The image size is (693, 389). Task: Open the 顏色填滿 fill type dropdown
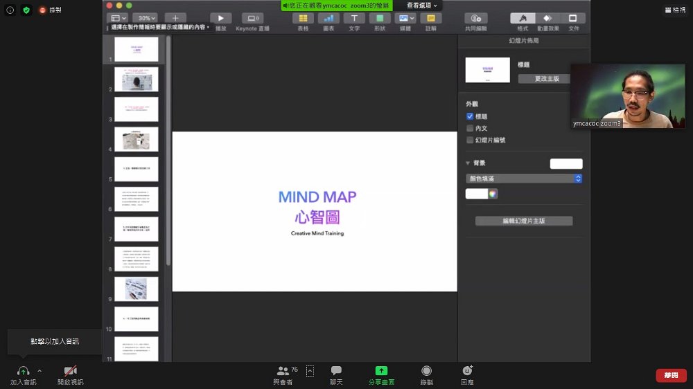(x=524, y=179)
